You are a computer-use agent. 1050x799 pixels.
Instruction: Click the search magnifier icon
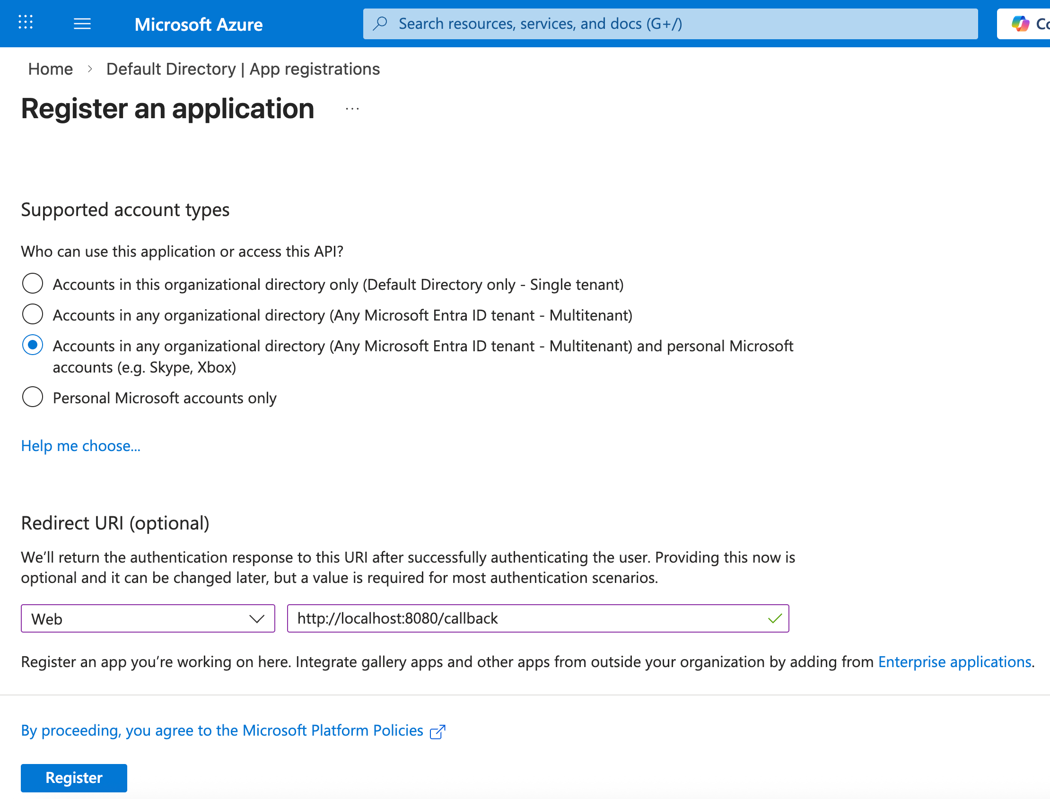(379, 23)
